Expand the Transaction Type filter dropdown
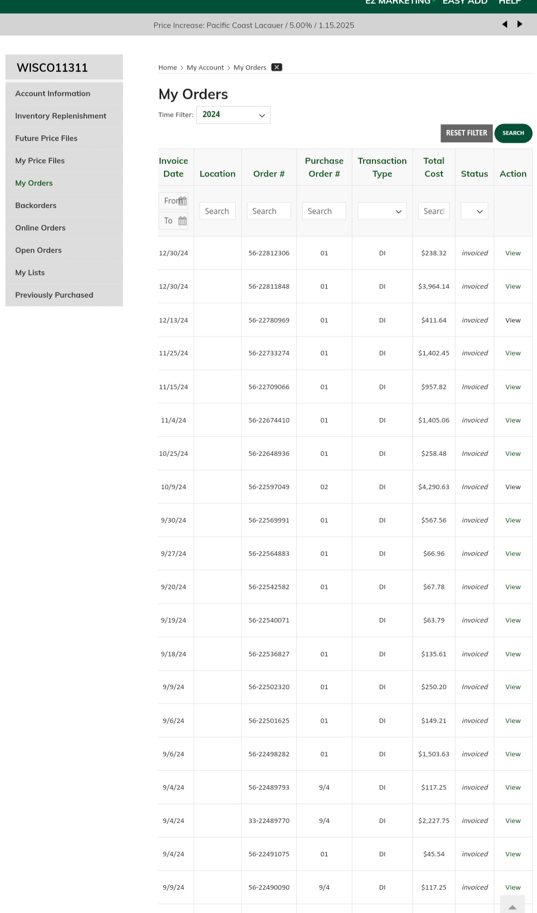537x913 pixels. [382, 211]
